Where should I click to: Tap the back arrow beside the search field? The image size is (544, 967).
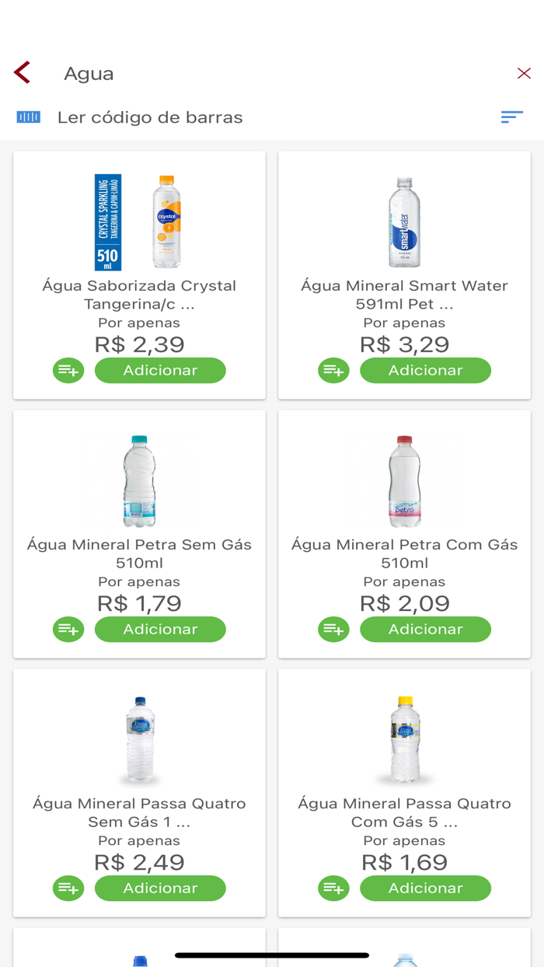21,72
